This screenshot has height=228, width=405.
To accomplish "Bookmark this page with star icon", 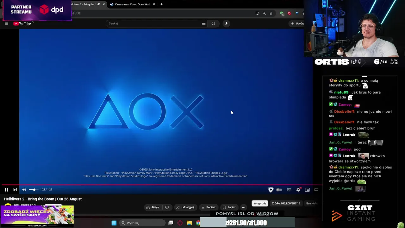I will pos(271,13).
